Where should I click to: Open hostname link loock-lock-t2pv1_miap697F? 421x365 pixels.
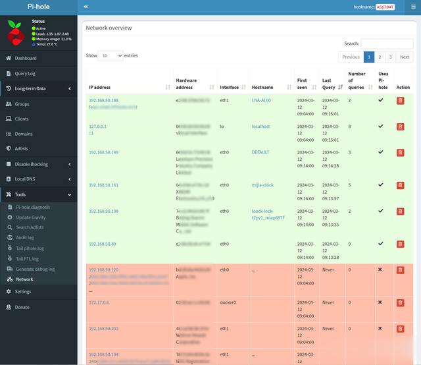[268, 214]
